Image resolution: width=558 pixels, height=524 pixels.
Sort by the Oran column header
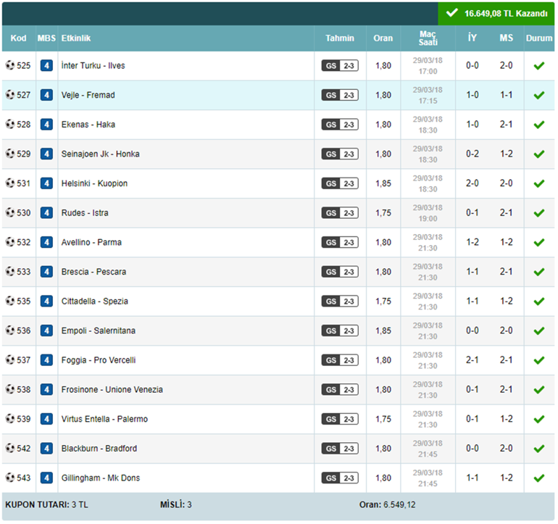tap(383, 38)
